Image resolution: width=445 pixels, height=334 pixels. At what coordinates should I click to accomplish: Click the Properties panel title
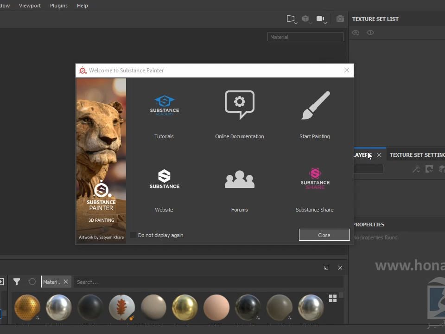(369, 225)
